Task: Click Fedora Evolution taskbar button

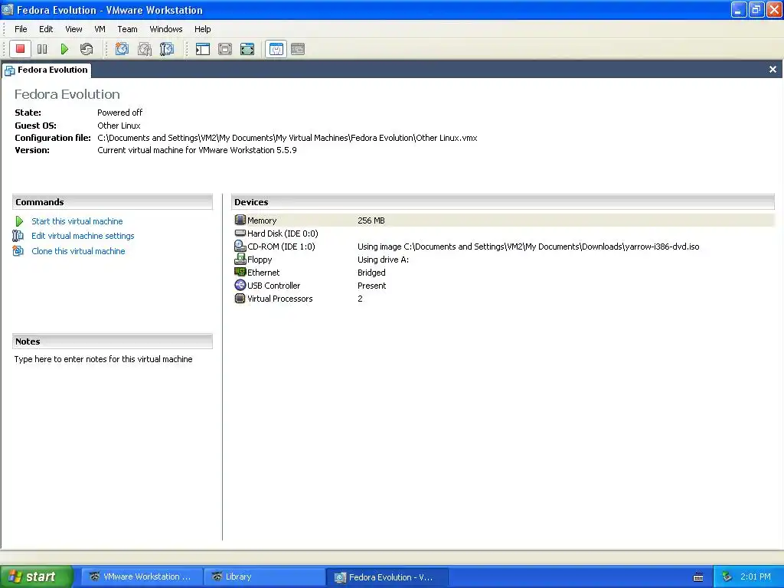Action: coord(387,577)
